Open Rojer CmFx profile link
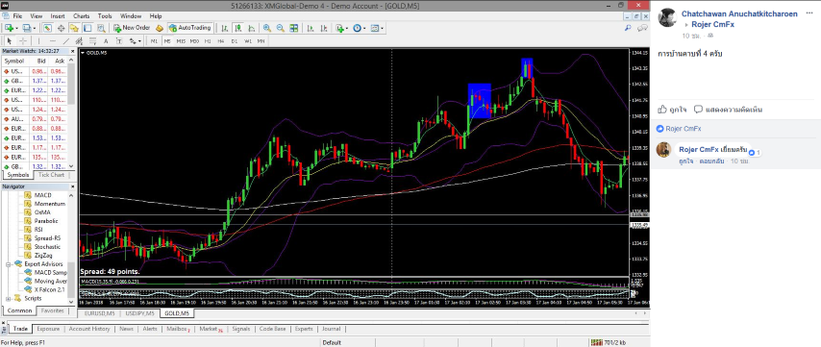The width and height of the screenshot is (821, 347). (x=712, y=24)
